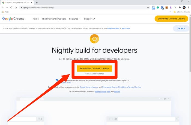Viewport: 191px width, 125px height.
Task: Click the 'Nightly build for developers' heading
Action: pos(94,50)
